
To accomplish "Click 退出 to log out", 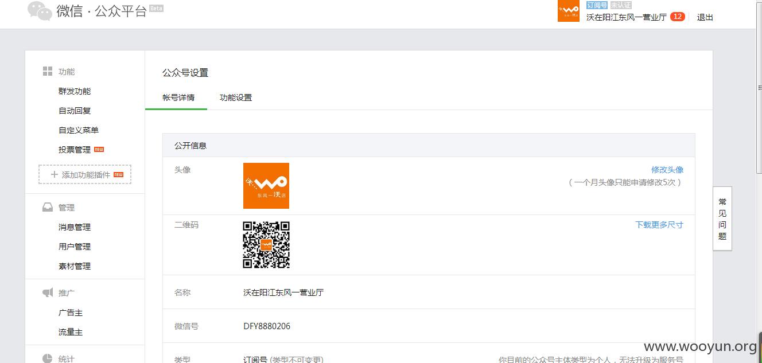I will (705, 17).
